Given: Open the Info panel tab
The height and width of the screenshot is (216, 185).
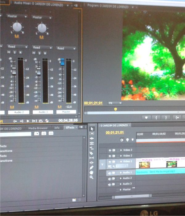Looking at the screenshot, I should 57,128.
